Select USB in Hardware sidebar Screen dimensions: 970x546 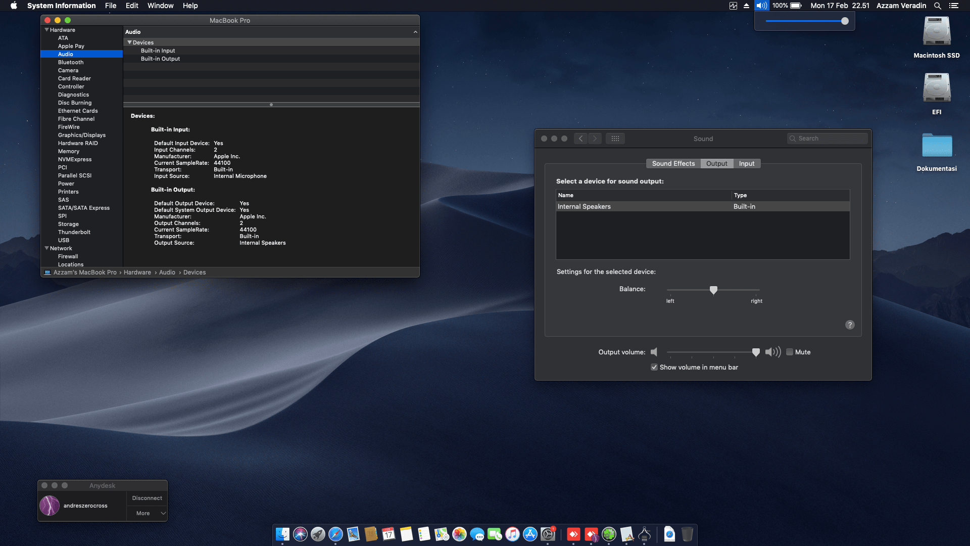[63, 240]
